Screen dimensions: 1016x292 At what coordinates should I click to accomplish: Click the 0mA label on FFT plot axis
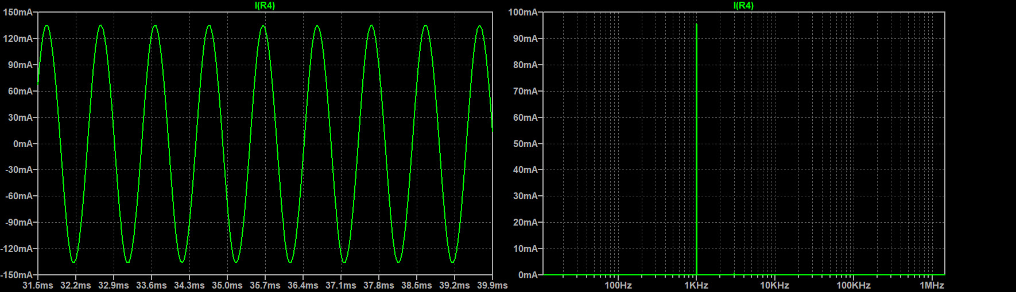click(x=528, y=275)
